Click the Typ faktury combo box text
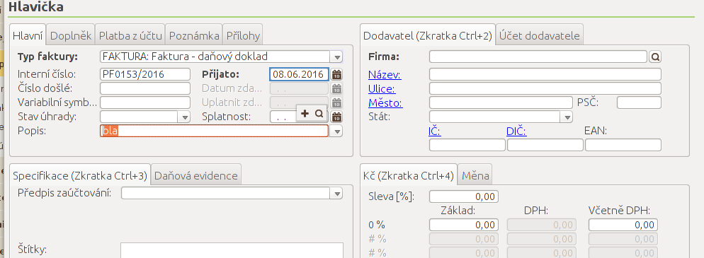704x258 pixels. (215, 57)
